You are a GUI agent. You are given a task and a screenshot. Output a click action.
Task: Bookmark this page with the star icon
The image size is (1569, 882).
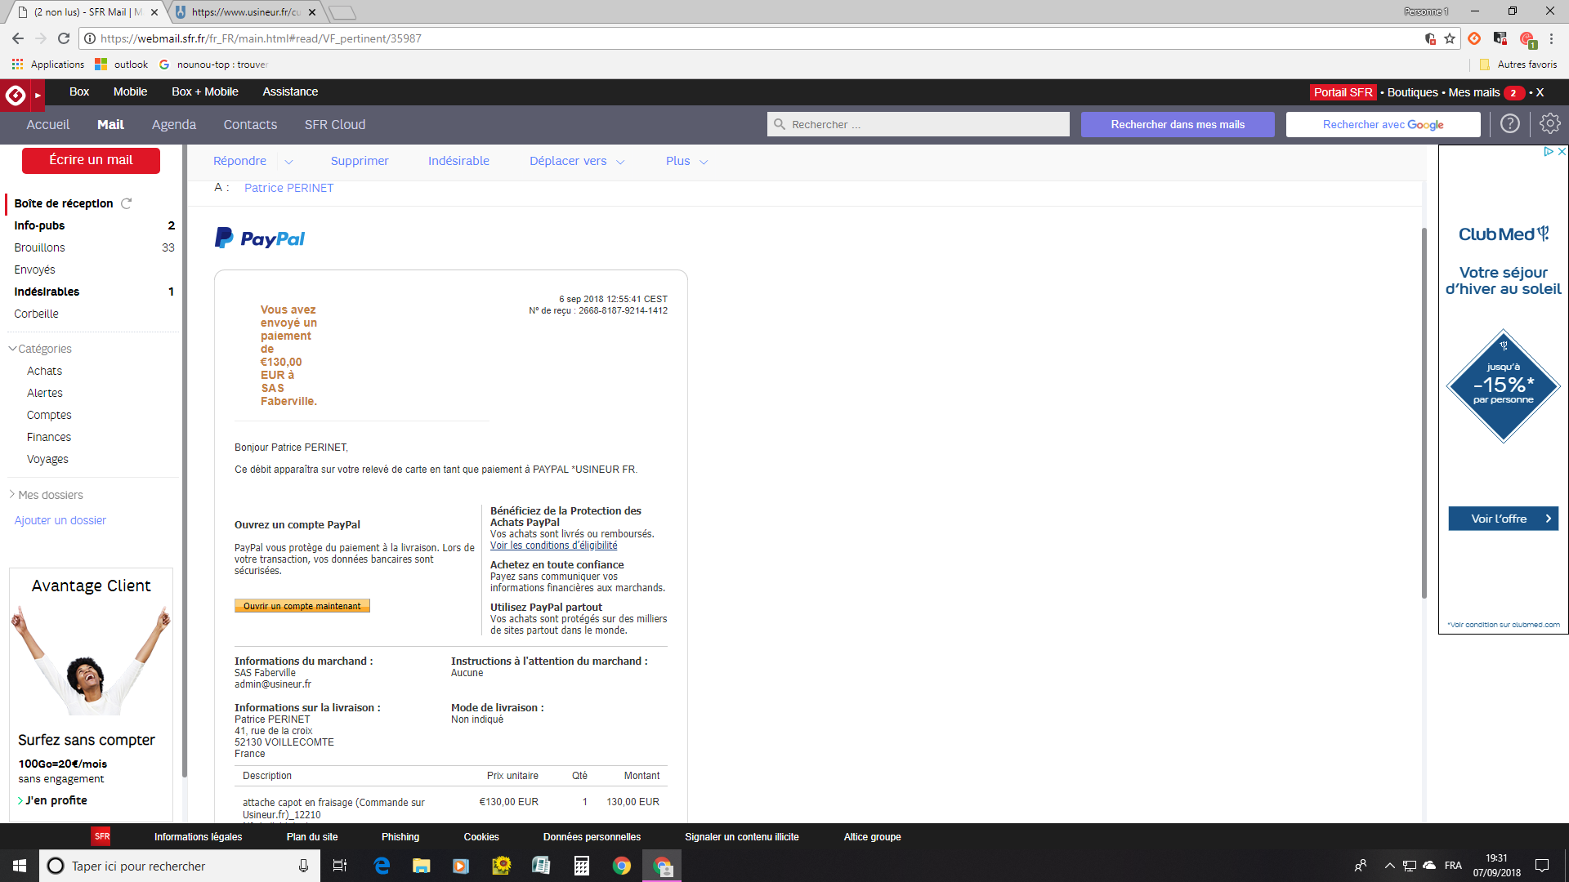coord(1450,38)
